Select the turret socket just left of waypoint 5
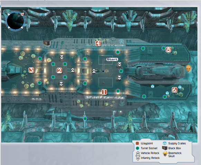This screenshot has height=165, width=201. pyautogui.click(x=163, y=48)
